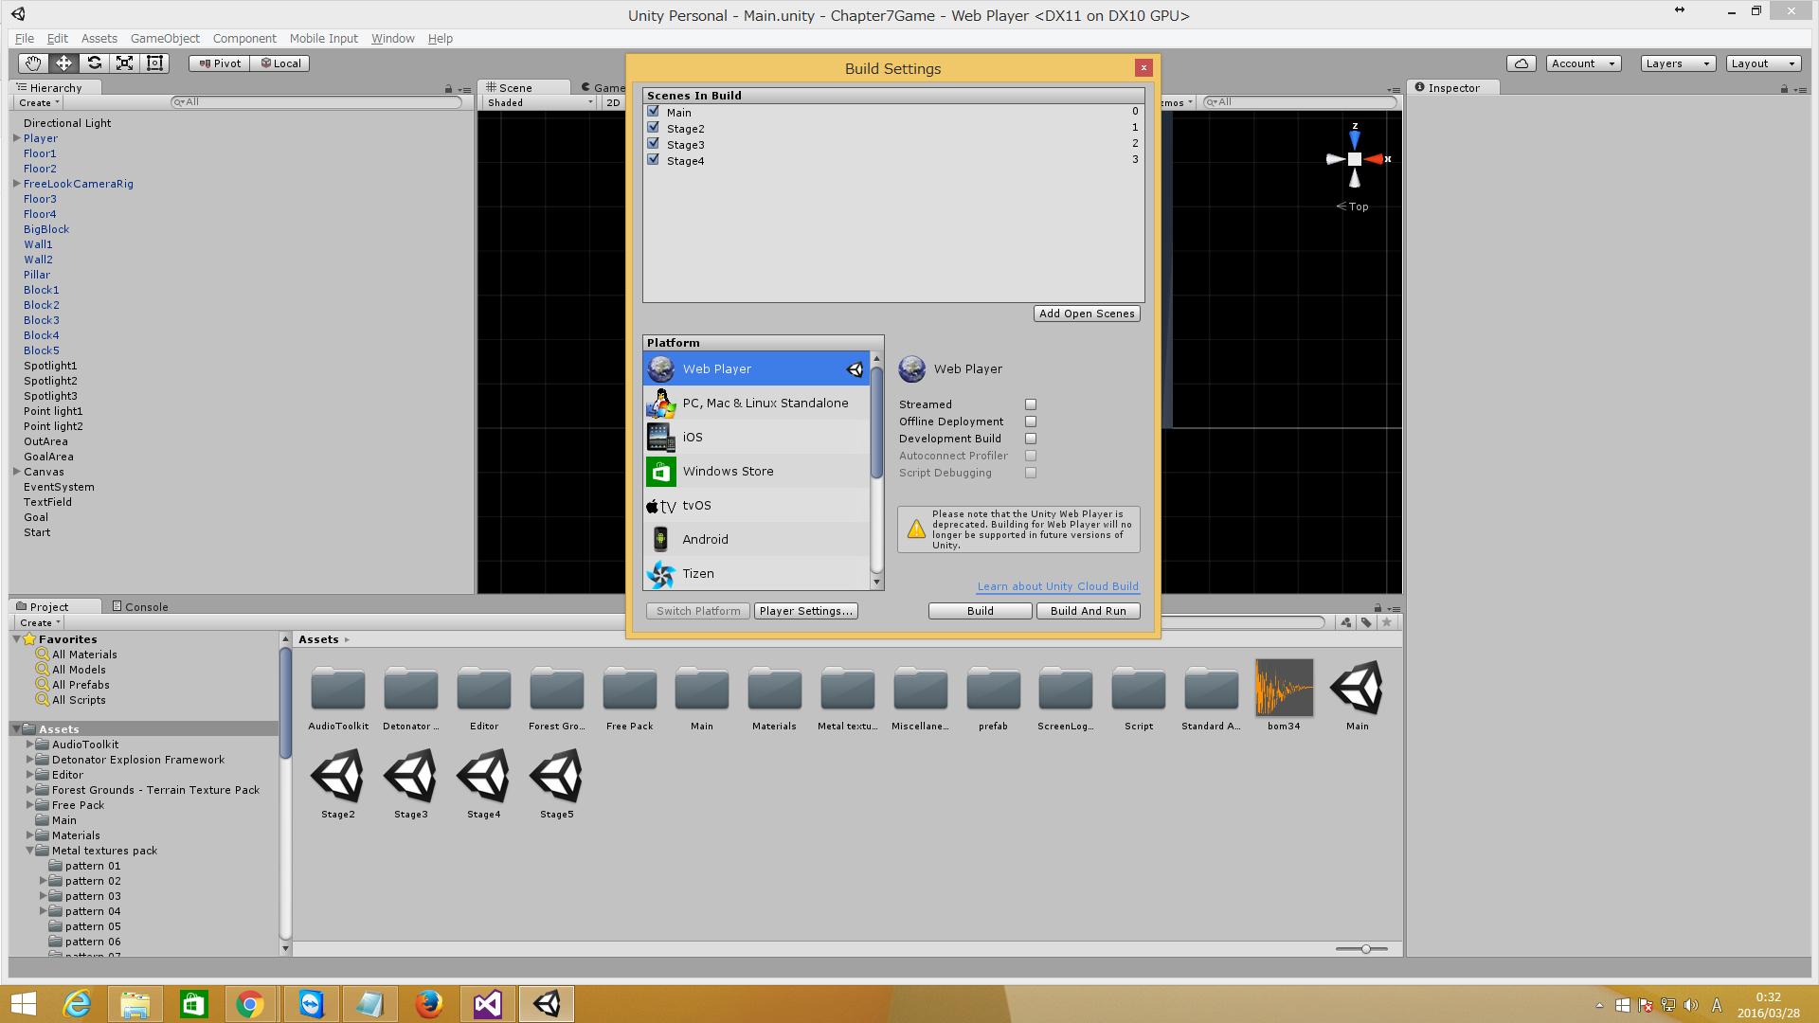
Task: Select the Hand tool in the toolbar
Action: pyautogui.click(x=32, y=63)
